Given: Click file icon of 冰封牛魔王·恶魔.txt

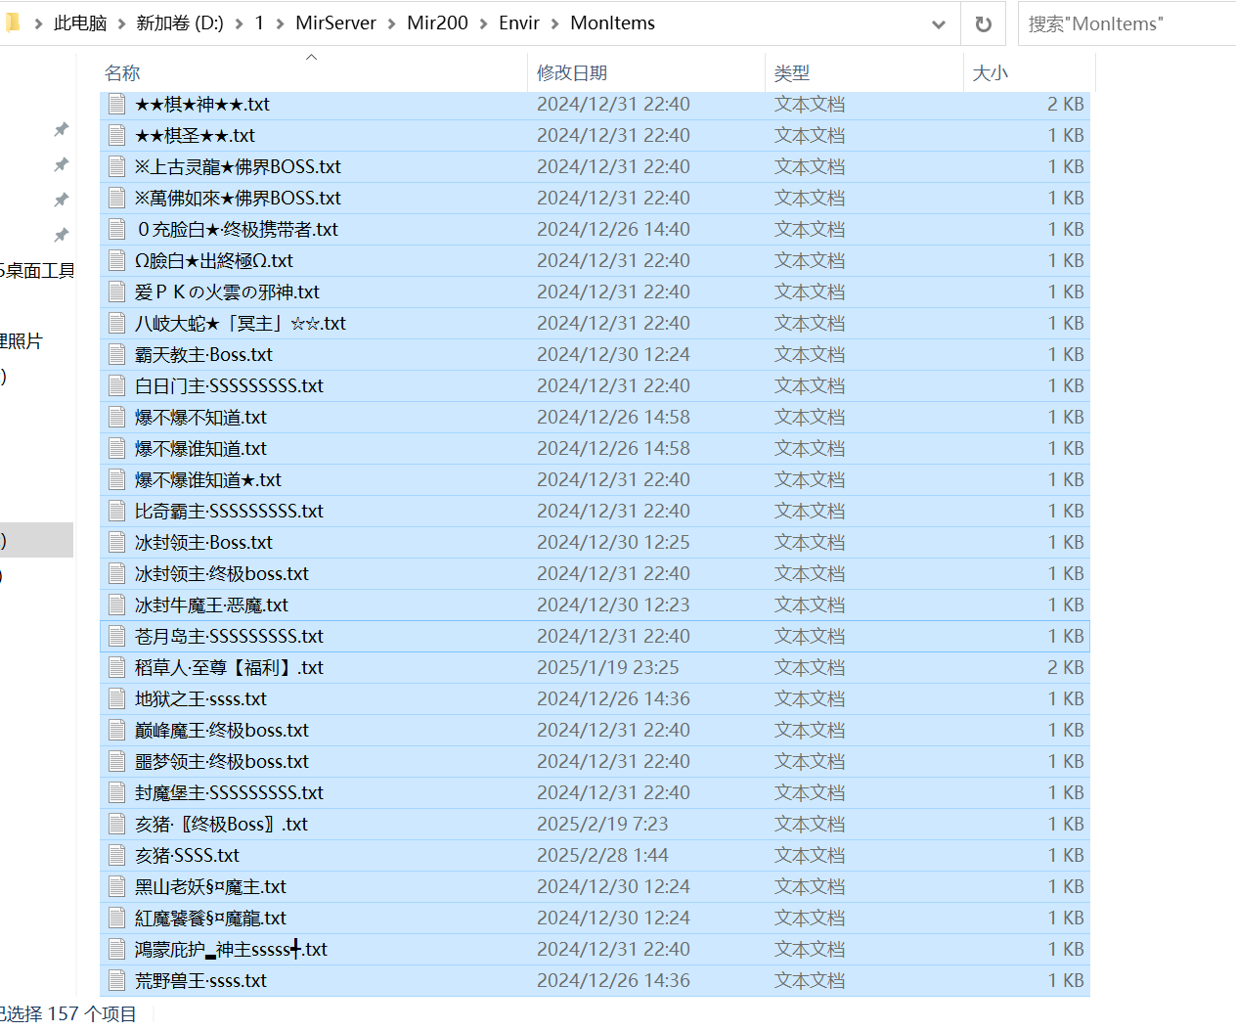Looking at the screenshot, I should (117, 605).
